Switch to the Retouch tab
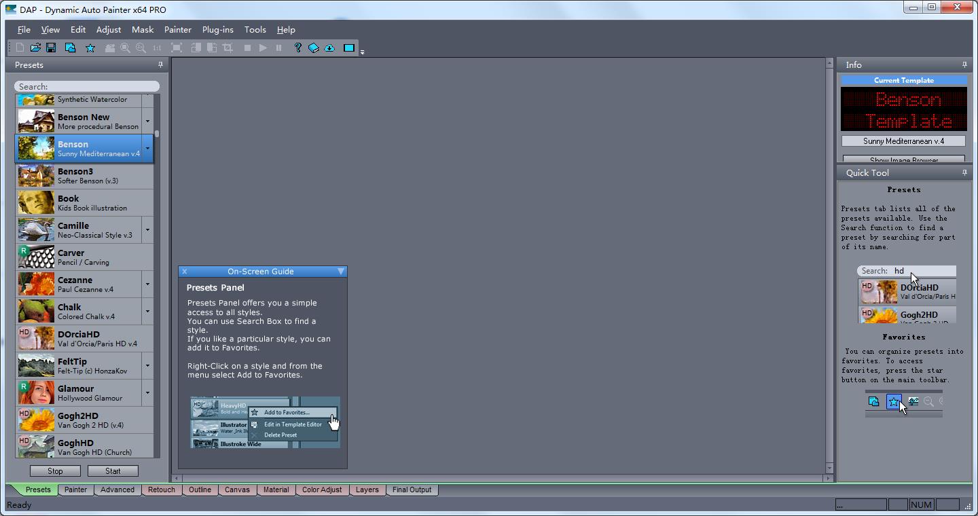 pyautogui.click(x=162, y=490)
